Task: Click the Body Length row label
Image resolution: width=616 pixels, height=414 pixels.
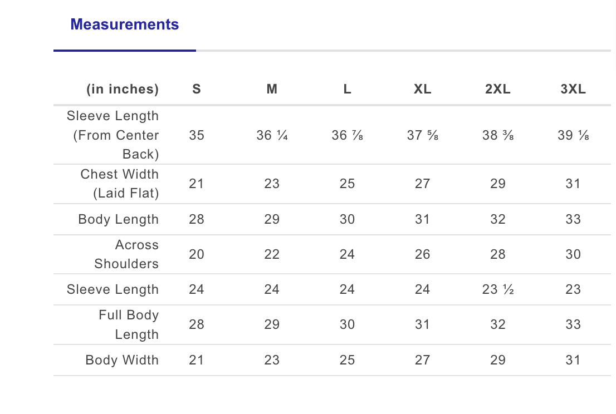Action: (x=118, y=219)
